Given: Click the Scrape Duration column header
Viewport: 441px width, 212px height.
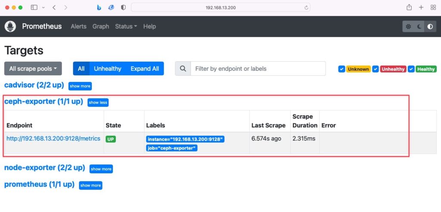Looking at the screenshot, I should (x=305, y=121).
